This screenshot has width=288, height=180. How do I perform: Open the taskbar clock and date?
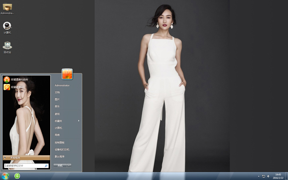(x=278, y=176)
